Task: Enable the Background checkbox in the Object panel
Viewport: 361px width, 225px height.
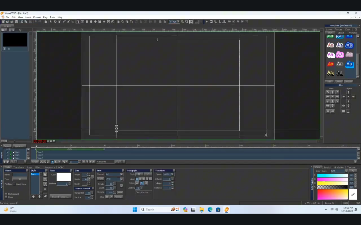Action: pos(6,194)
